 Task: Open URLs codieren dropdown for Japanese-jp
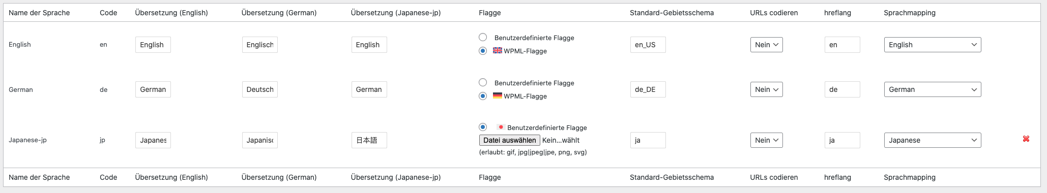point(766,140)
